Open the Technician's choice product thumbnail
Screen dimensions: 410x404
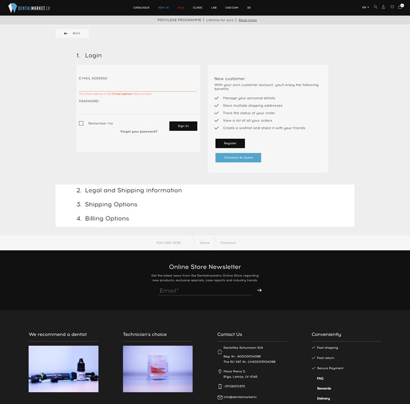(x=158, y=369)
